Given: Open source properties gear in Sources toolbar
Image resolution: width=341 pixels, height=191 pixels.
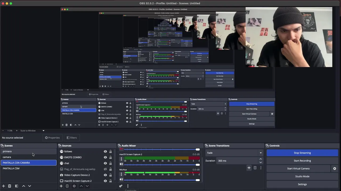Looking at the screenshot, I should tap(74, 186).
